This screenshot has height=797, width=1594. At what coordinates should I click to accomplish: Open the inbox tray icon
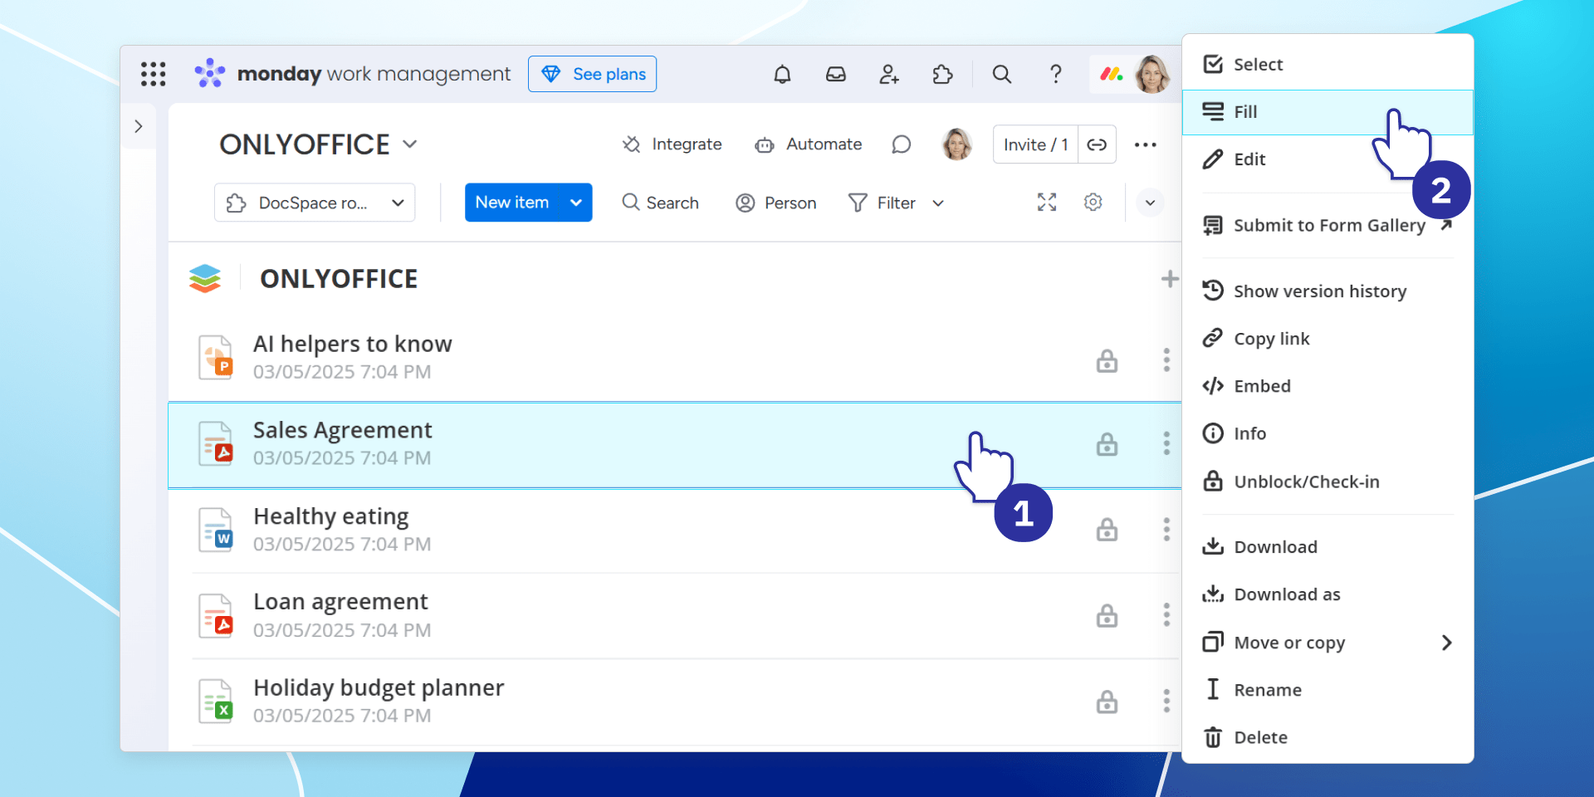coord(836,75)
